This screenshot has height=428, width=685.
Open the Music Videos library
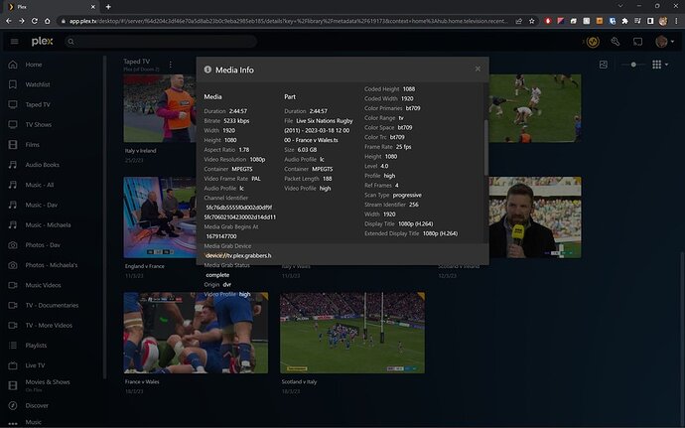tap(44, 285)
